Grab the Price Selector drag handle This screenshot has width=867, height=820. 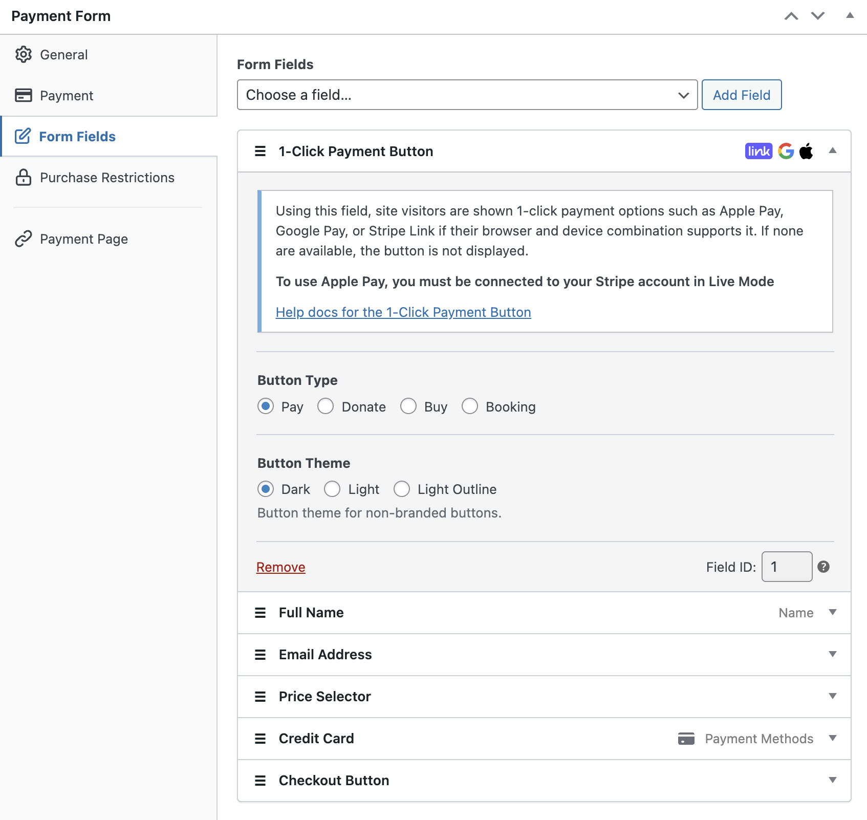coord(261,697)
